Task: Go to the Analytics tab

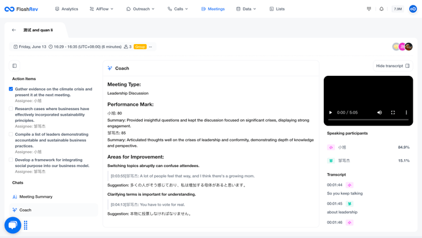Action: (x=66, y=9)
